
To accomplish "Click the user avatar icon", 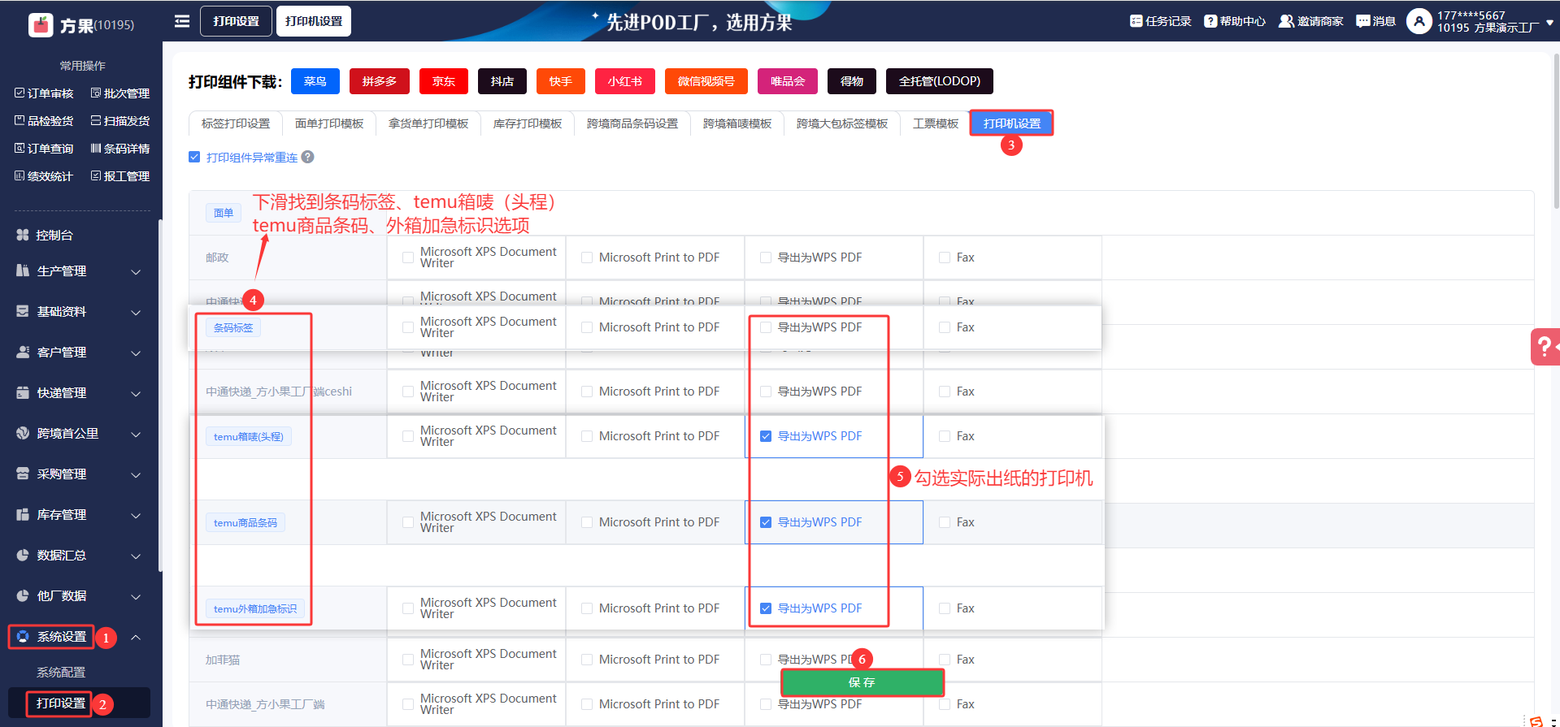I will click(1419, 21).
